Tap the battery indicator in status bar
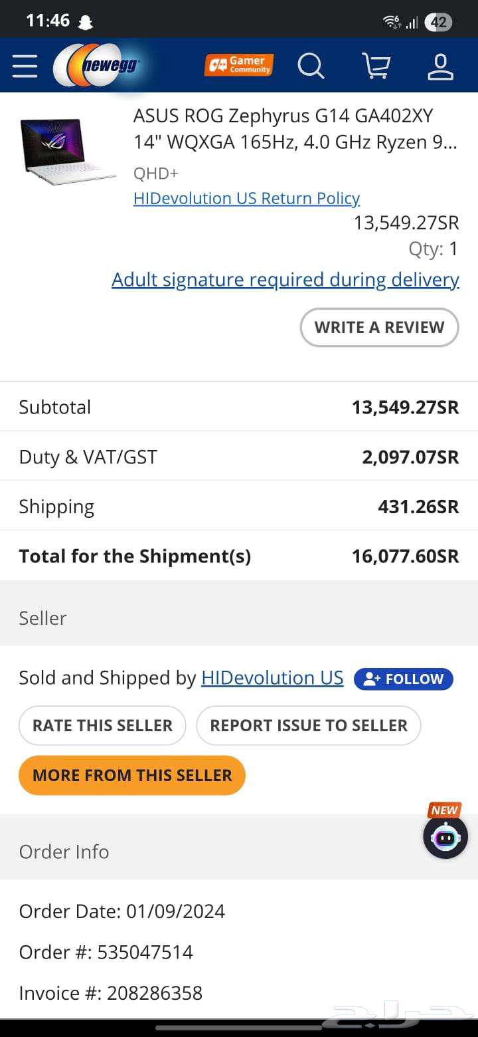 [438, 22]
